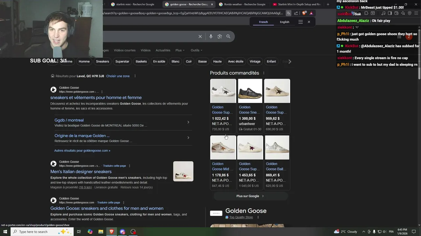Expand the Plus dropdown in search tabs

[x=180, y=50]
